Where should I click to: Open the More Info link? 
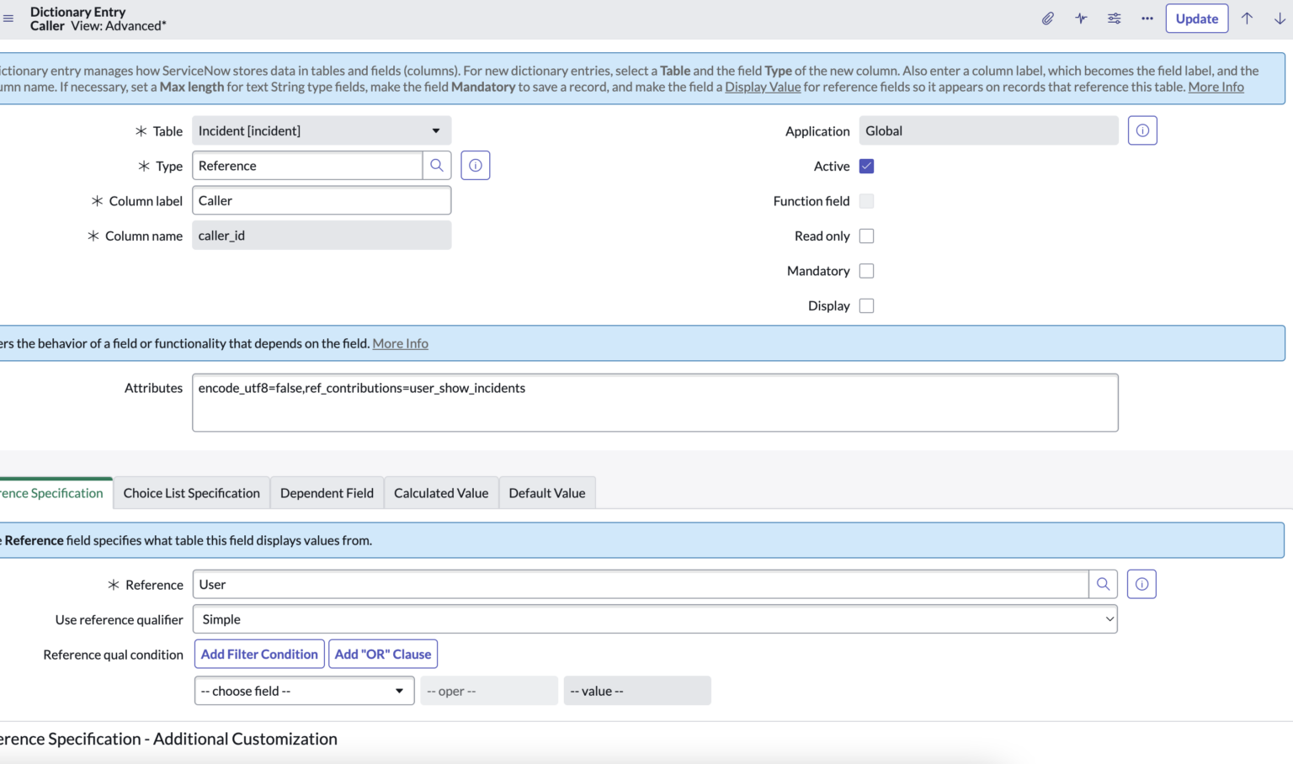click(1216, 86)
